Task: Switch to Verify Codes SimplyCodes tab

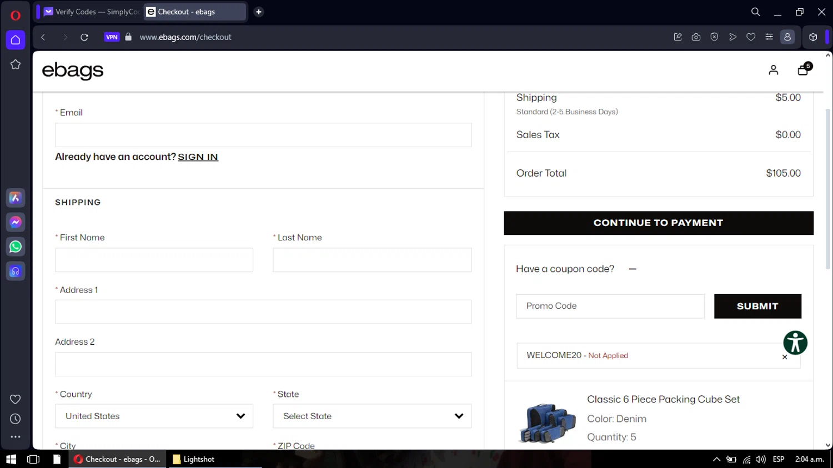Action: pyautogui.click(x=91, y=12)
